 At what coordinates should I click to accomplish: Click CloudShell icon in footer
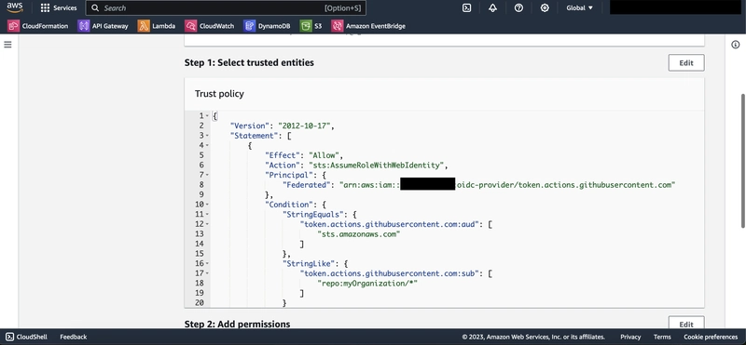[x=9, y=337]
